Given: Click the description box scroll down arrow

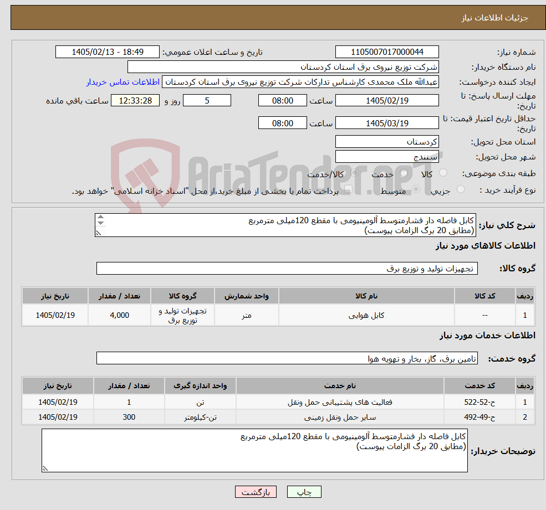Looking at the screenshot, I should 101,223.
